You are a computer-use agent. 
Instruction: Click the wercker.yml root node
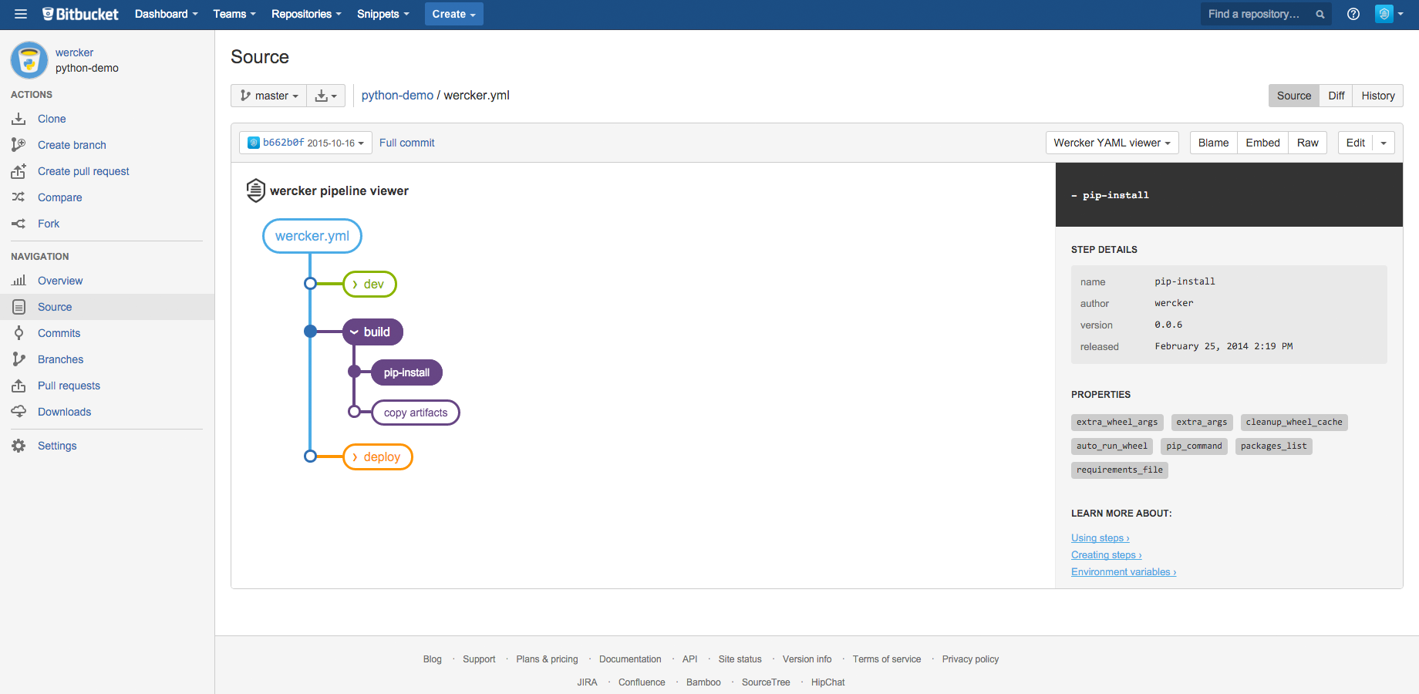[312, 236]
